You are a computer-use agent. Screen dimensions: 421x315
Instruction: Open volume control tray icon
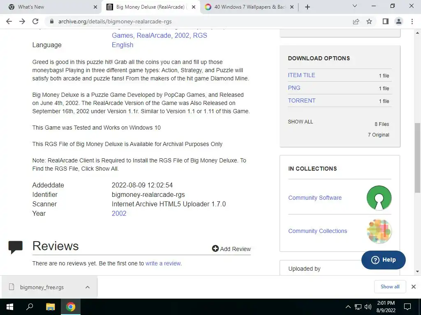[368, 307]
